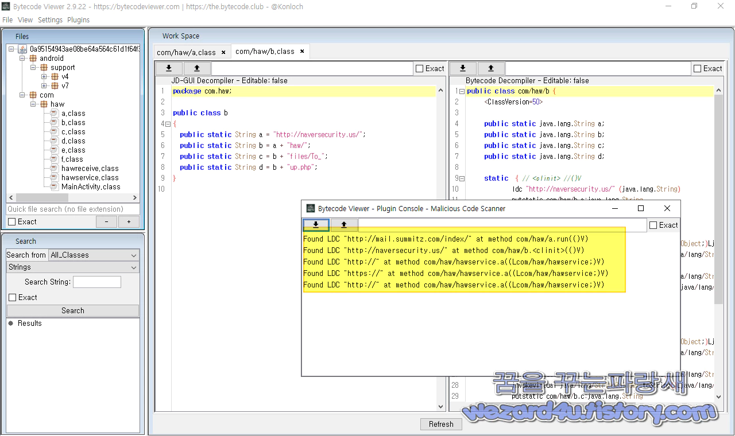
Task: Minimize the Plugin Console window
Action: click(x=615, y=208)
